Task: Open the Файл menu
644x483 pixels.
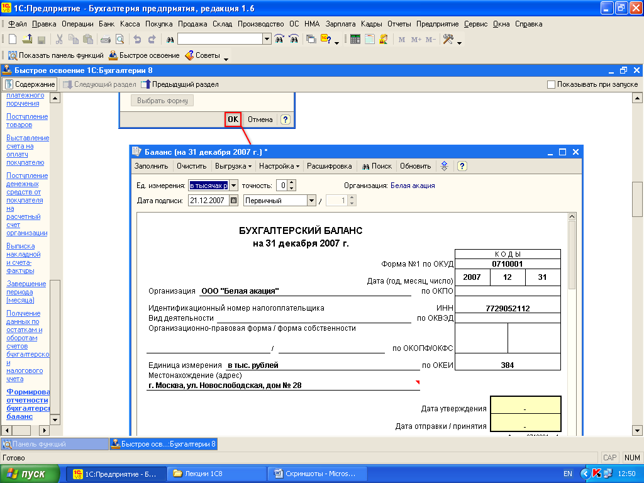Action: point(17,24)
